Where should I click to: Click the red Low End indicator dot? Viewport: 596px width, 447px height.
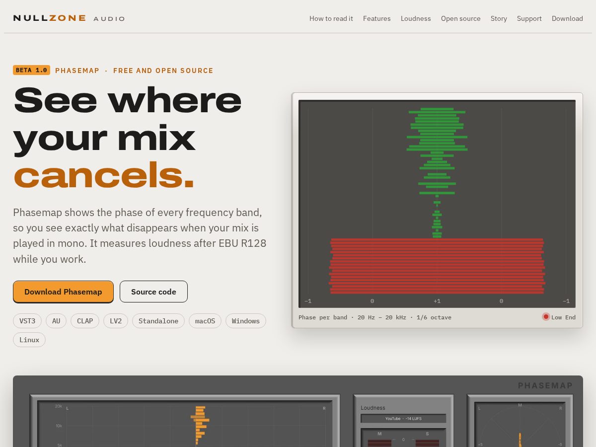[x=546, y=317]
